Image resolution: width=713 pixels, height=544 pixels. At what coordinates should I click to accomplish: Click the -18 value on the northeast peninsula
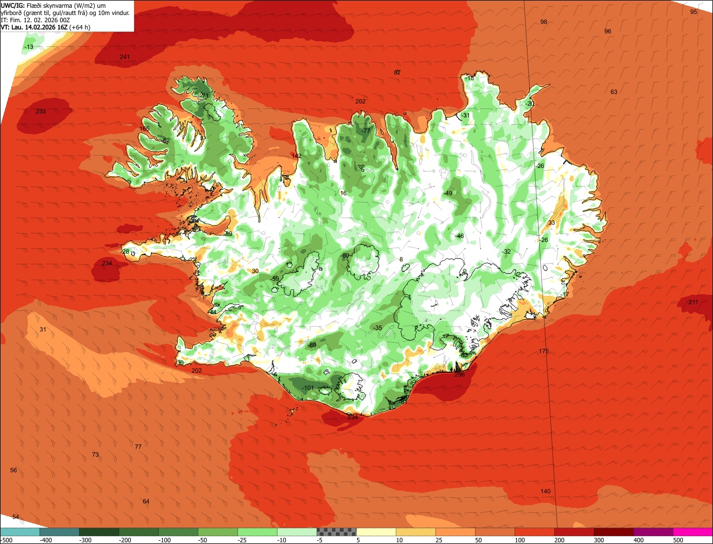[470, 78]
